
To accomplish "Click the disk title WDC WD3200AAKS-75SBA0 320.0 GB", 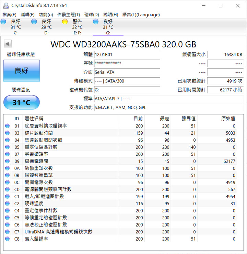I will pos(123,44).
